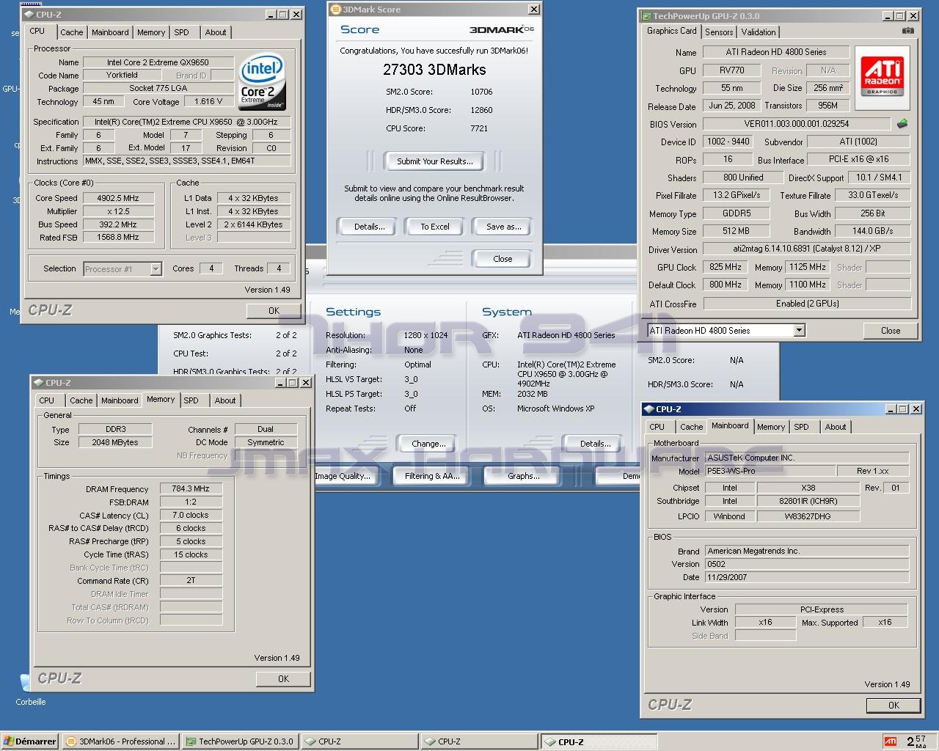Click Close in the 3DMark Score dialog
The width and height of the screenshot is (939, 751).
(x=503, y=259)
